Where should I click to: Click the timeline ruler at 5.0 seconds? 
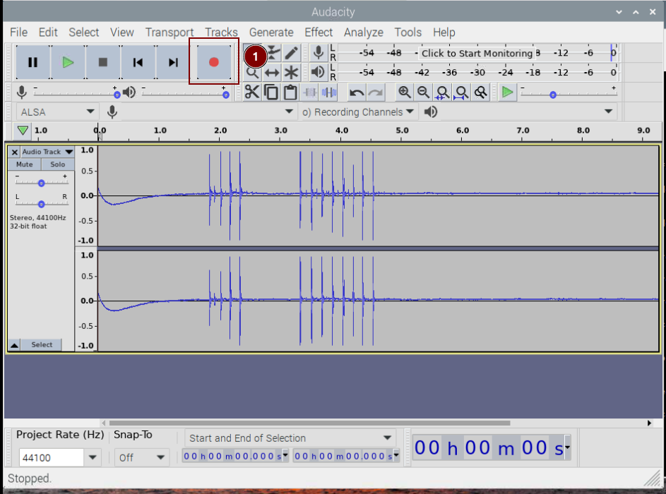pyautogui.click(x=402, y=131)
